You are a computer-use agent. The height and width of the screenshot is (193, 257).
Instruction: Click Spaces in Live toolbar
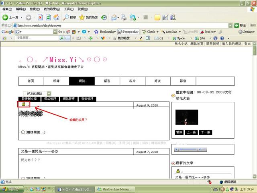point(179,38)
